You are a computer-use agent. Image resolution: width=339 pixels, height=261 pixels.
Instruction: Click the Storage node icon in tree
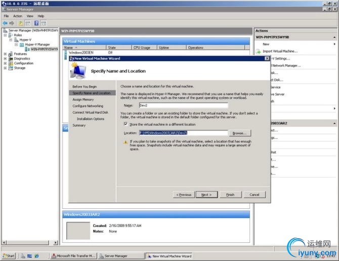tap(11, 68)
